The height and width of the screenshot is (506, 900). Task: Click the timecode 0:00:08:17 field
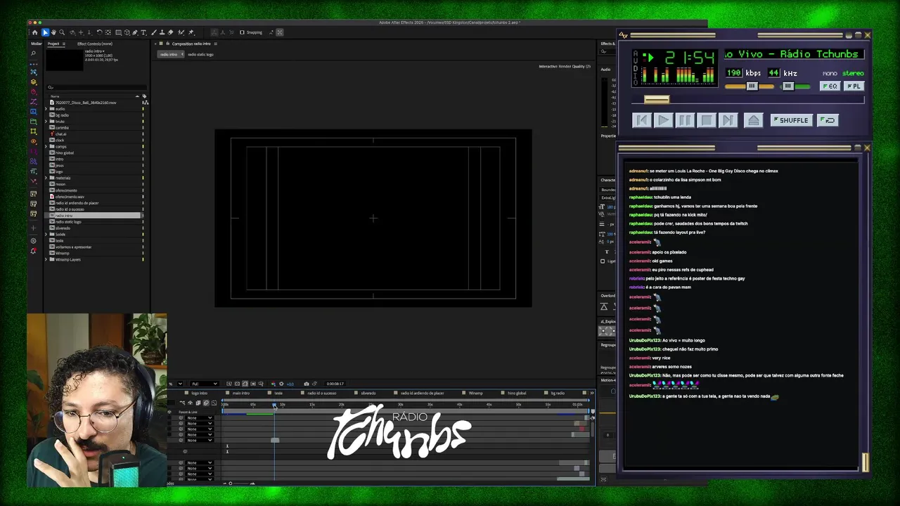pos(335,384)
